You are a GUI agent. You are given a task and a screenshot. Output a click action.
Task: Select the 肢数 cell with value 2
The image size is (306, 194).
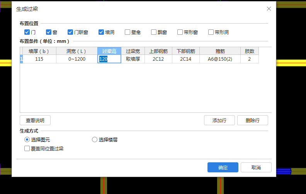click(250, 59)
